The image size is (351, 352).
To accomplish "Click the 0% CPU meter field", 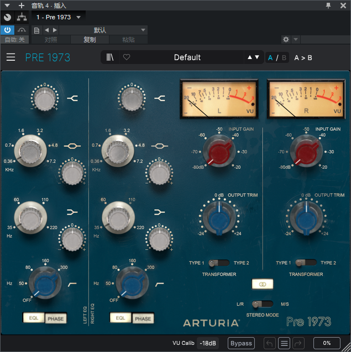I will [x=327, y=343].
